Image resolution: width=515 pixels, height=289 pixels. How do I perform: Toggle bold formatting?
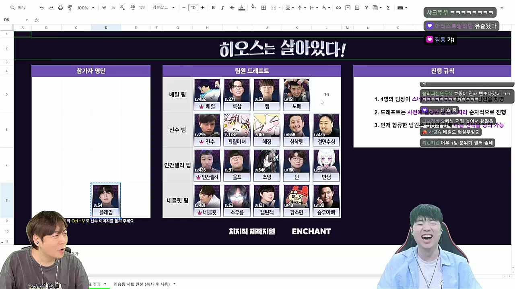tap(213, 8)
